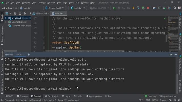Select the Scratches and Consoles tree item
The image size is (182, 102).
[x=20, y=26]
